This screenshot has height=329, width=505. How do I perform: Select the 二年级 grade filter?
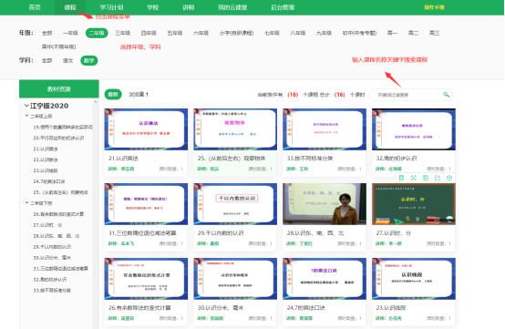coord(97,33)
